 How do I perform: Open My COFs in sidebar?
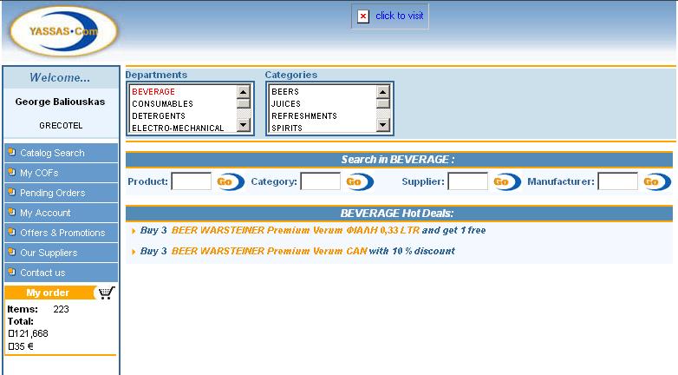[61, 173]
